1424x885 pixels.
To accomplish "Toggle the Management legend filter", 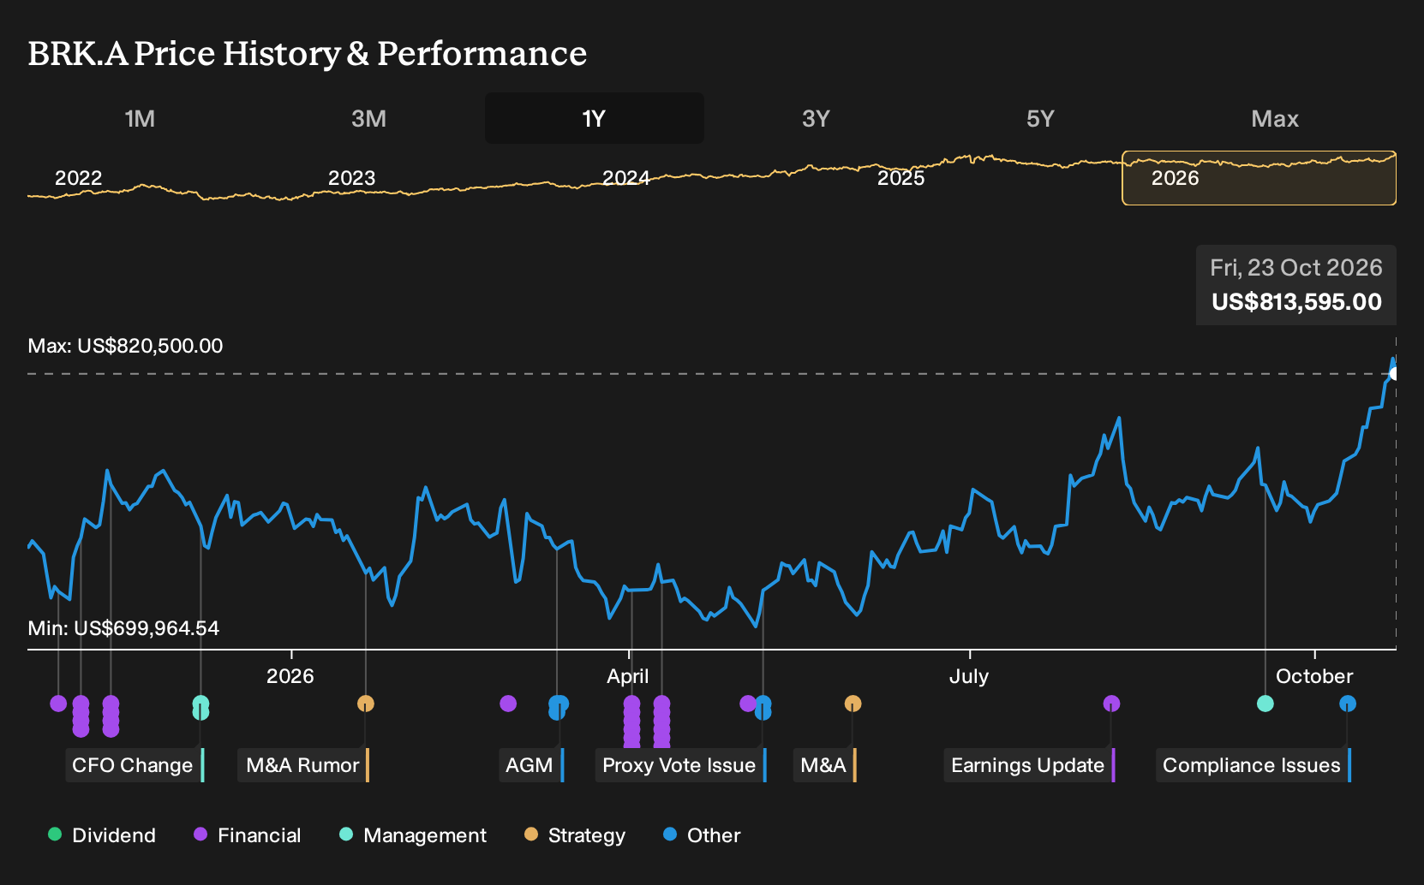I will 413,835.
